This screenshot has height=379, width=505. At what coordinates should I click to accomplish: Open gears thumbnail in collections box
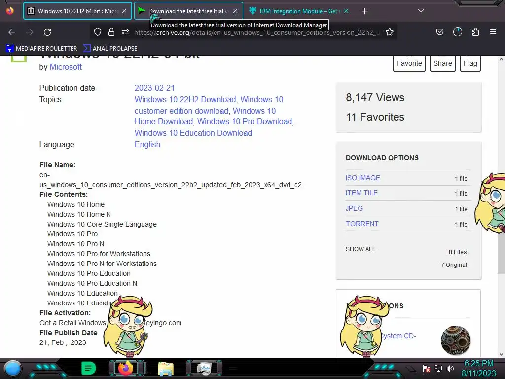point(455,341)
